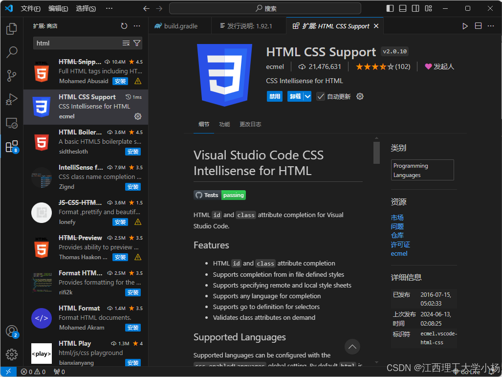Click the extensions search input field
This screenshot has width=502, height=377.
point(77,43)
